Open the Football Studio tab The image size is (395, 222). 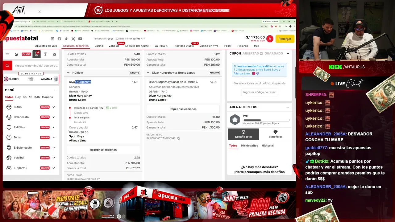pyautogui.click(x=184, y=46)
